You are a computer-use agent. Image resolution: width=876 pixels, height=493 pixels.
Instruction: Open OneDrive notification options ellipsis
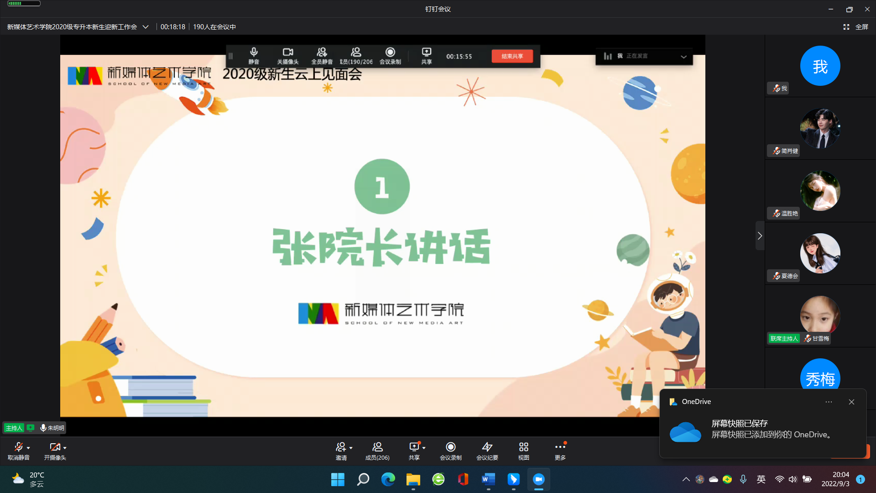[829, 402]
